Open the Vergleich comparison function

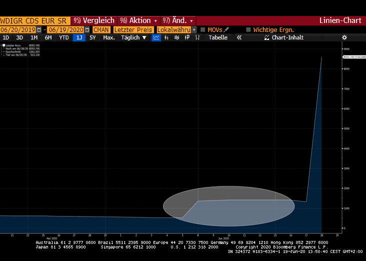pos(94,20)
